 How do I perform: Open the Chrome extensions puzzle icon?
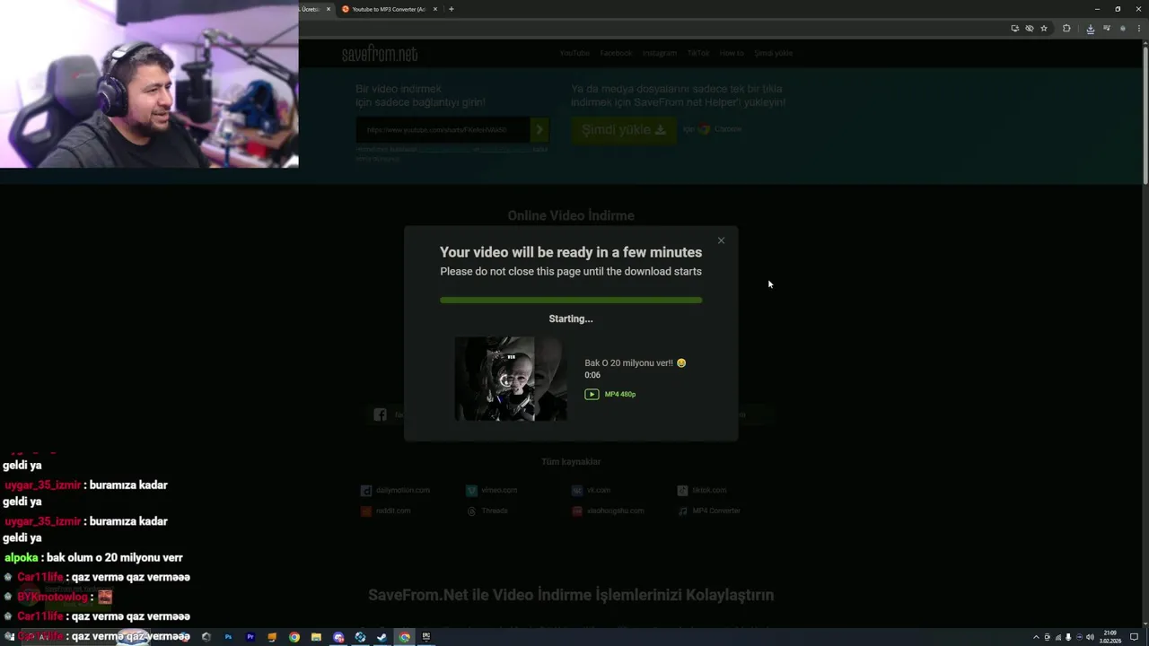pyautogui.click(x=1066, y=29)
